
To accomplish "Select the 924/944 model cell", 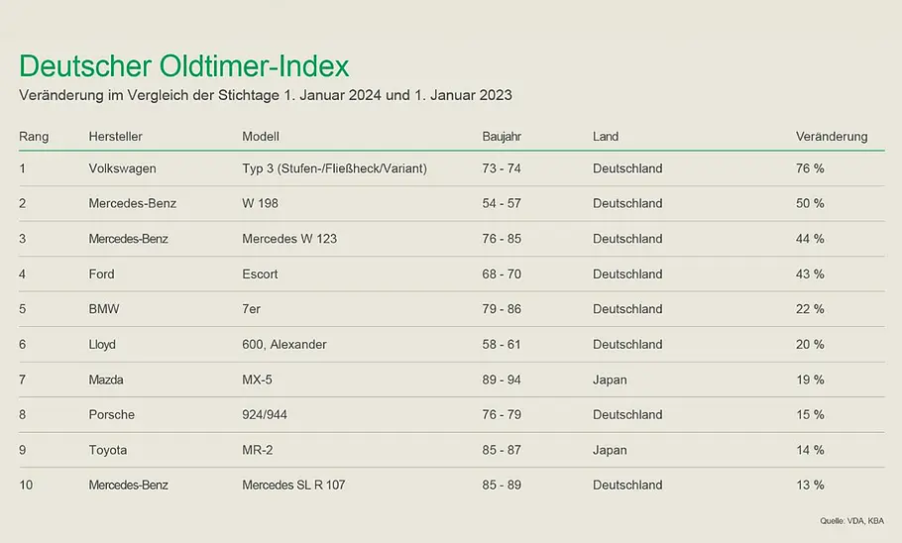I will (x=265, y=415).
